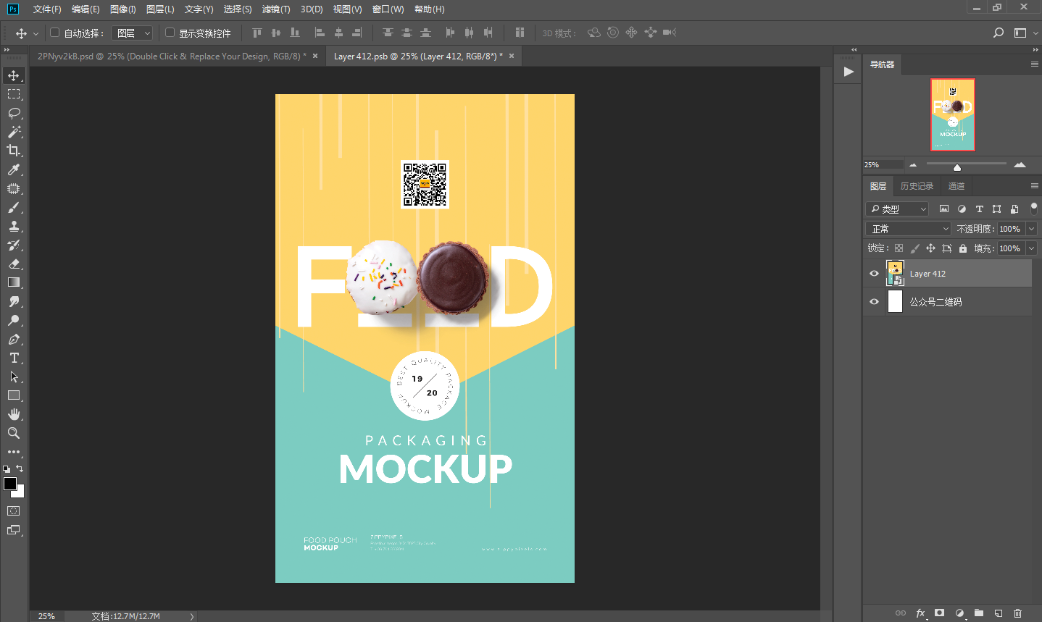Image resolution: width=1042 pixels, height=622 pixels.
Task: Select the Magic Wand tool
Action: coord(14,132)
